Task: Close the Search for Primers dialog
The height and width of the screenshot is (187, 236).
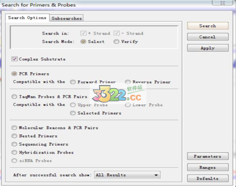Action: click(222, 3)
